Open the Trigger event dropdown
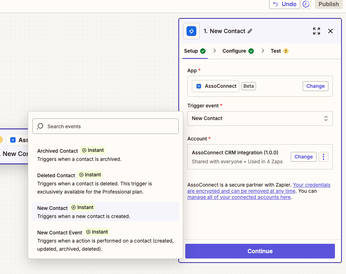This screenshot has height=274, width=346. click(x=260, y=118)
